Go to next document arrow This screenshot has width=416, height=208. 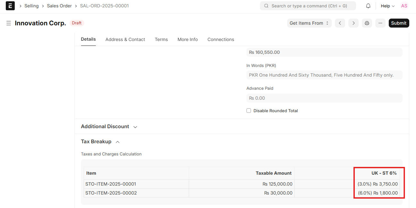353,23
